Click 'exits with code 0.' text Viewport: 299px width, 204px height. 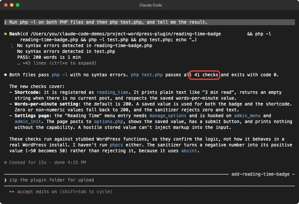tap(255, 75)
